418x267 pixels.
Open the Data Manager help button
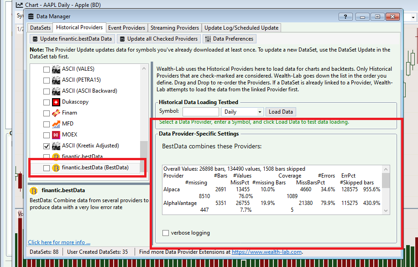[345, 16]
